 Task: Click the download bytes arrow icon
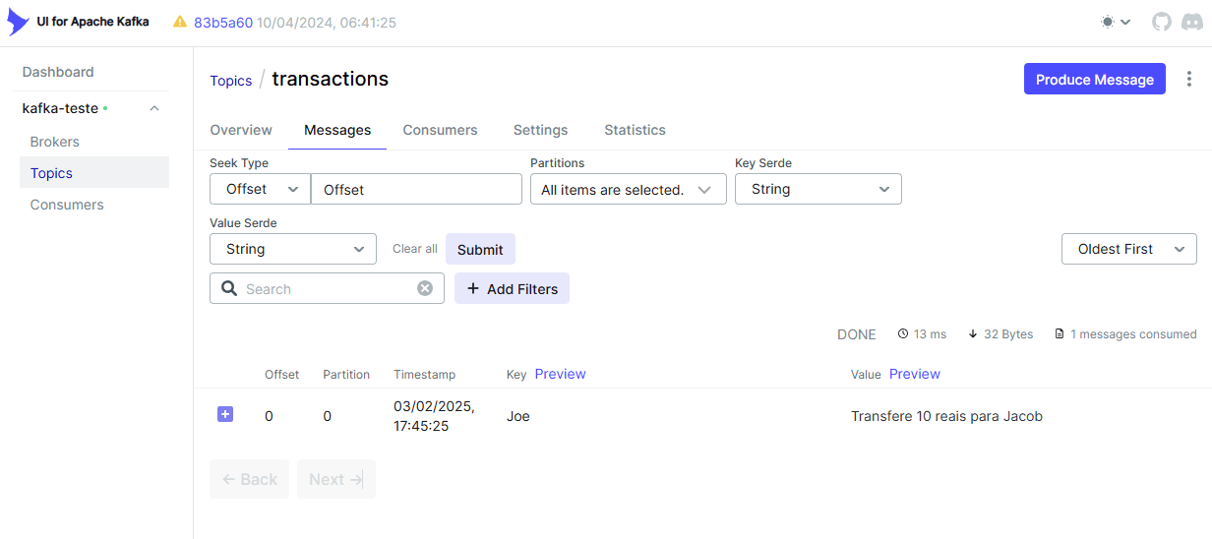(973, 334)
